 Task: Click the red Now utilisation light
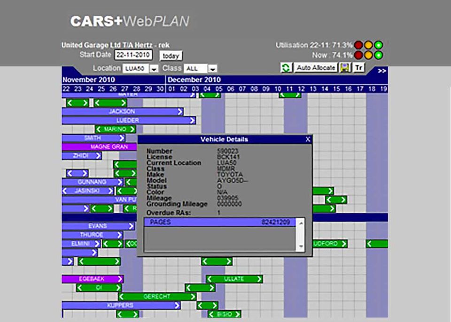point(358,55)
